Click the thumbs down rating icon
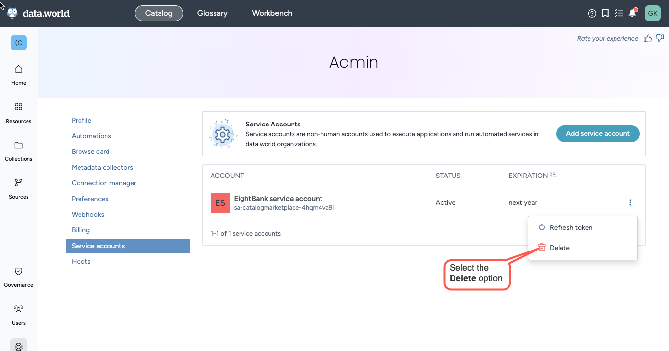 point(660,38)
